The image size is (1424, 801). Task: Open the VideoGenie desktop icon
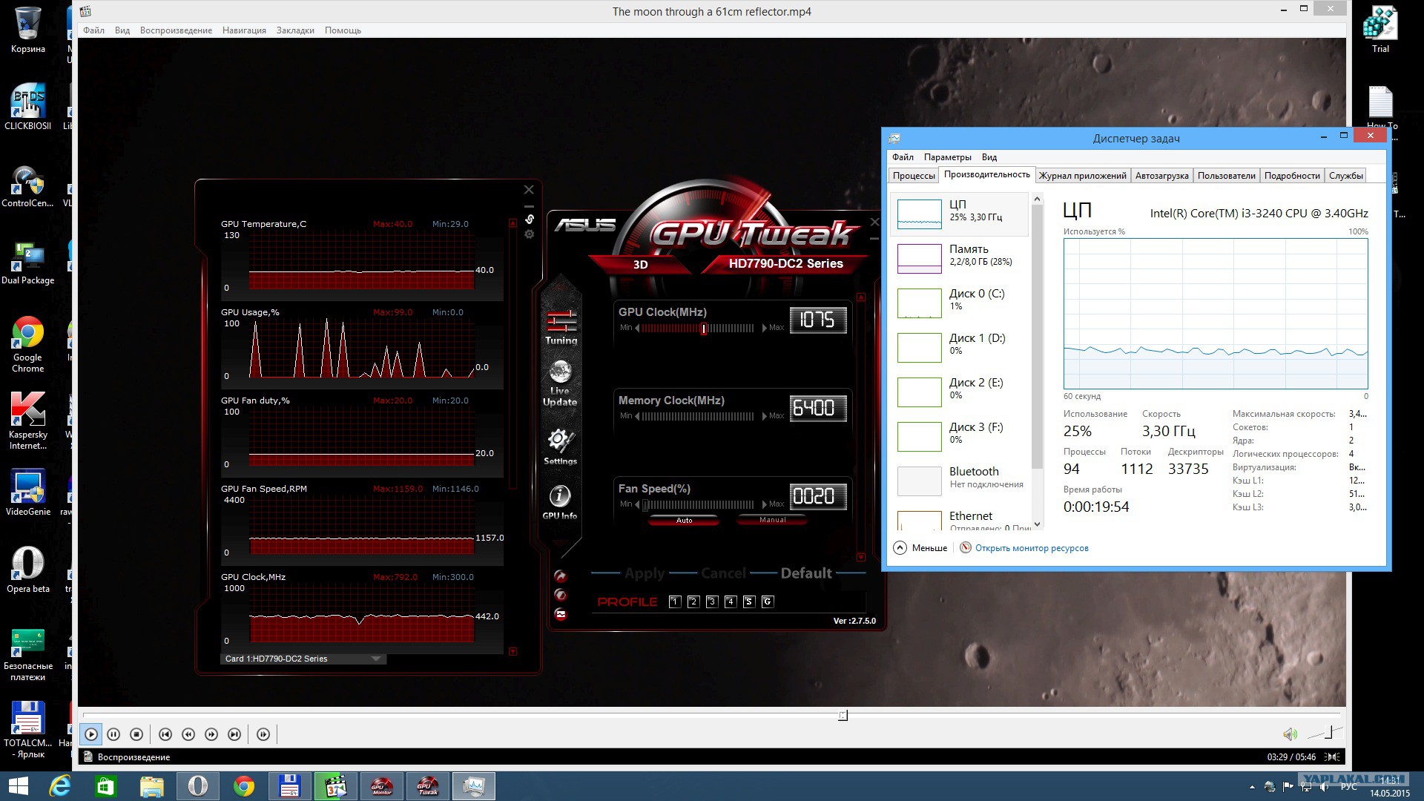click(x=28, y=492)
